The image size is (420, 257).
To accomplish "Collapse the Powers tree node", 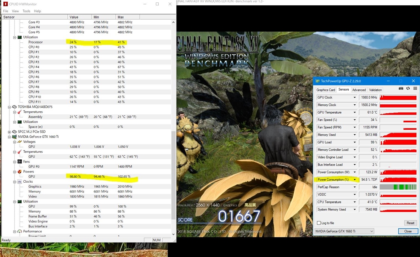I will pos(14,172).
